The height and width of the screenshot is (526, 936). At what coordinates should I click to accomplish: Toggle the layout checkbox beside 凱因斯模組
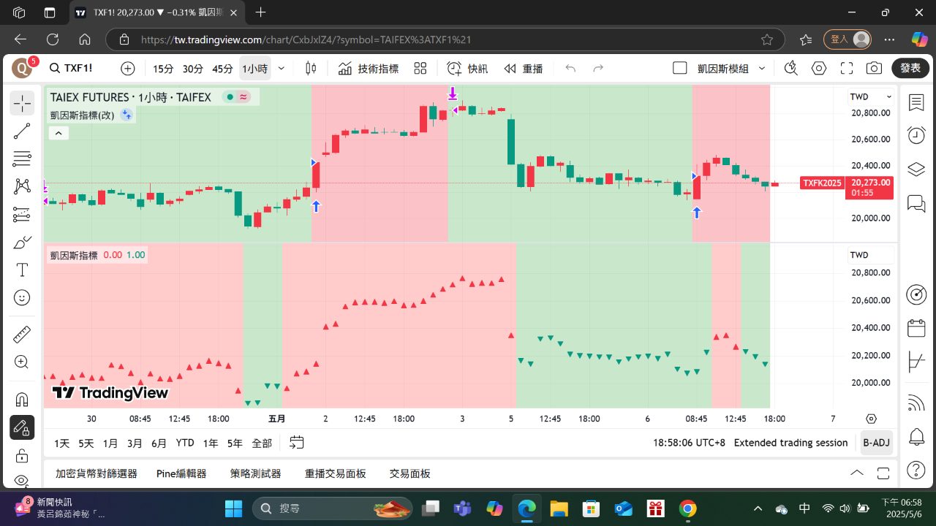pos(680,69)
